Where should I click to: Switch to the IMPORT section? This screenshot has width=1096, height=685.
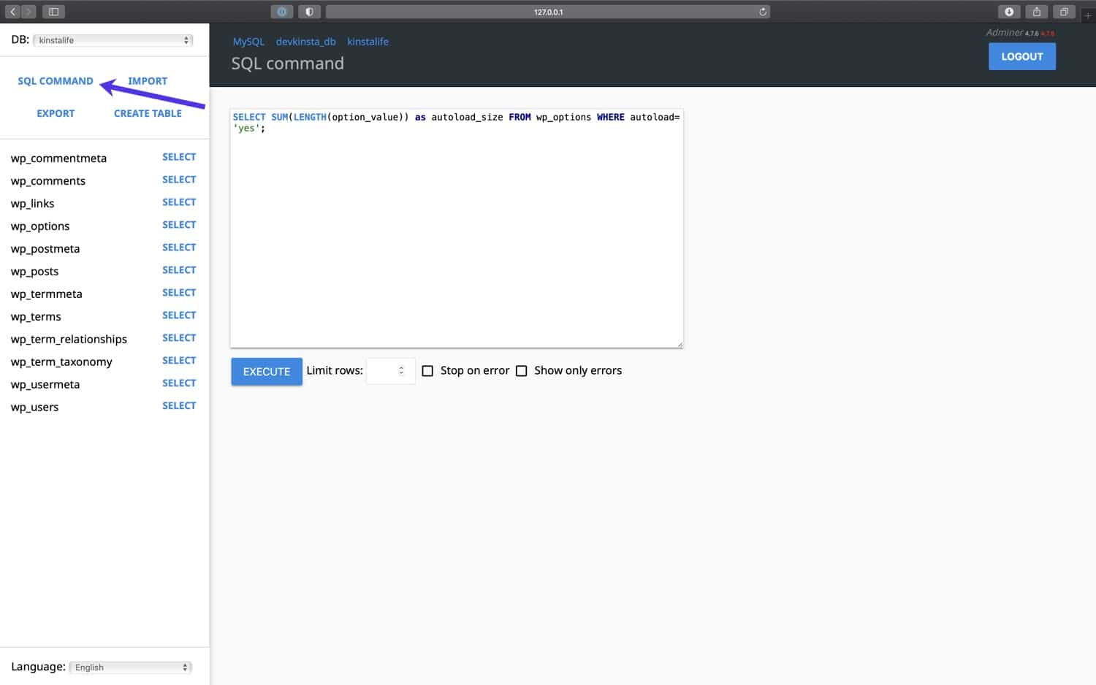click(148, 80)
